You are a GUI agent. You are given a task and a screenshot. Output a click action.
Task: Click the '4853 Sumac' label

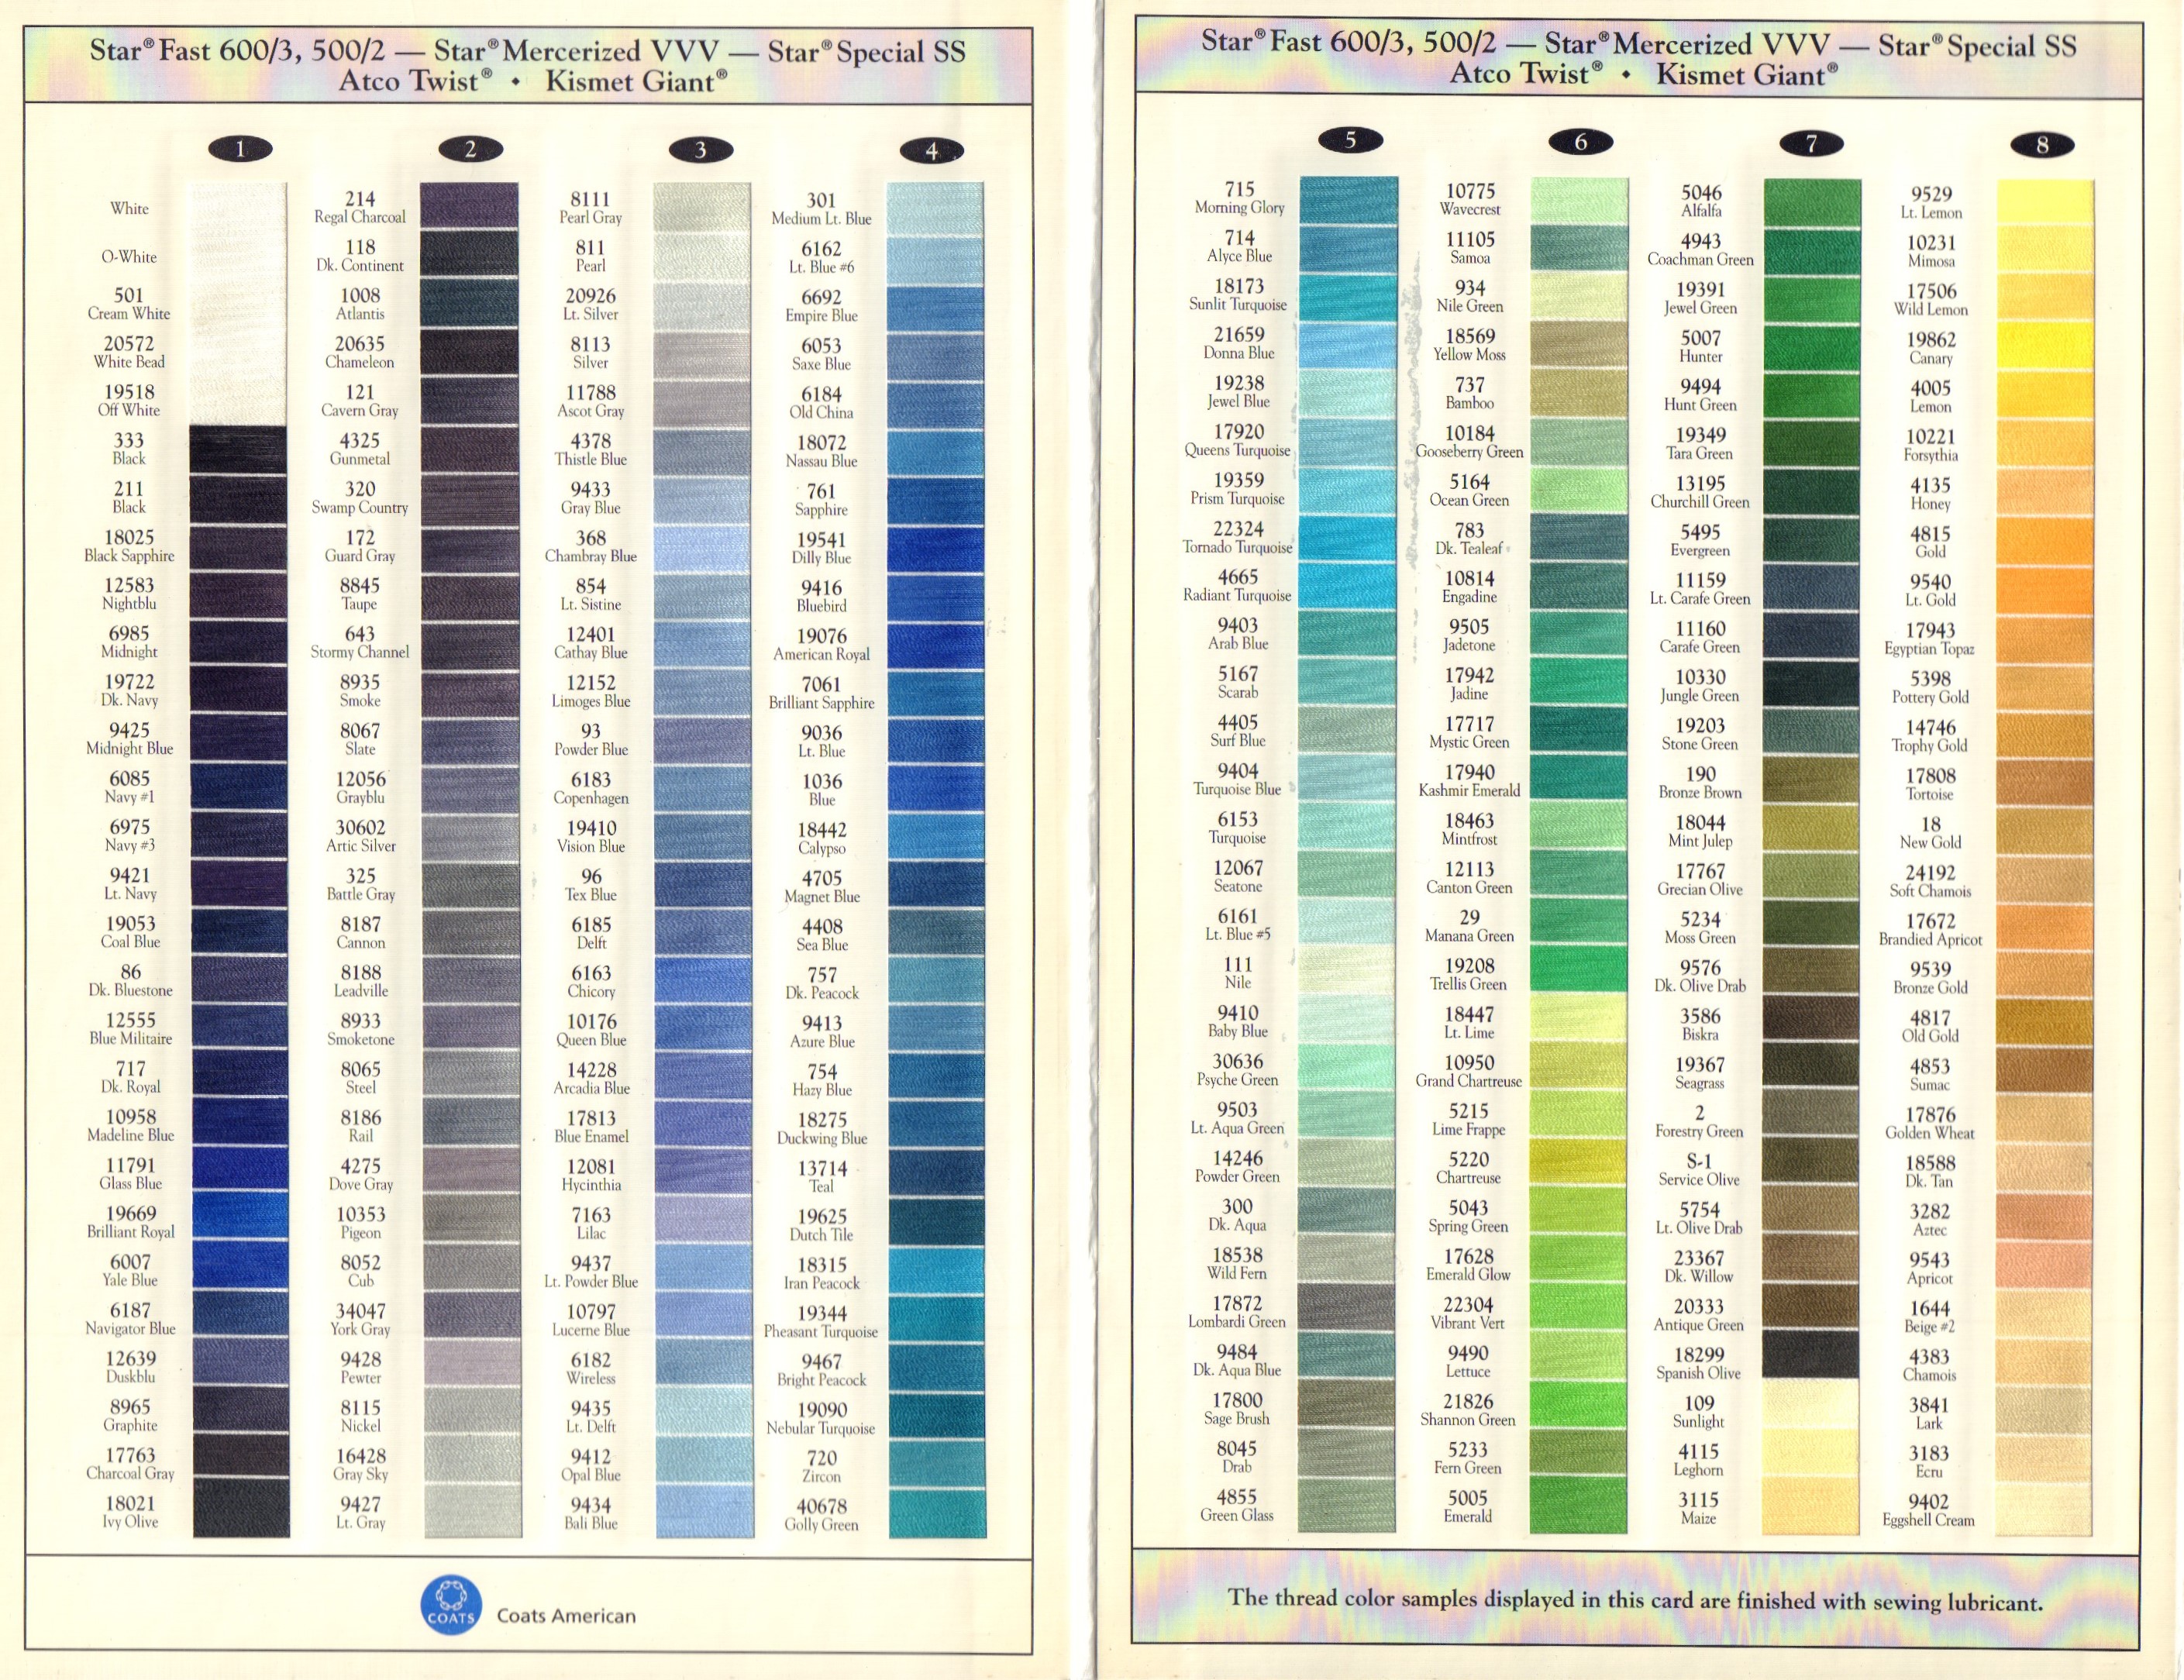1930,1075
